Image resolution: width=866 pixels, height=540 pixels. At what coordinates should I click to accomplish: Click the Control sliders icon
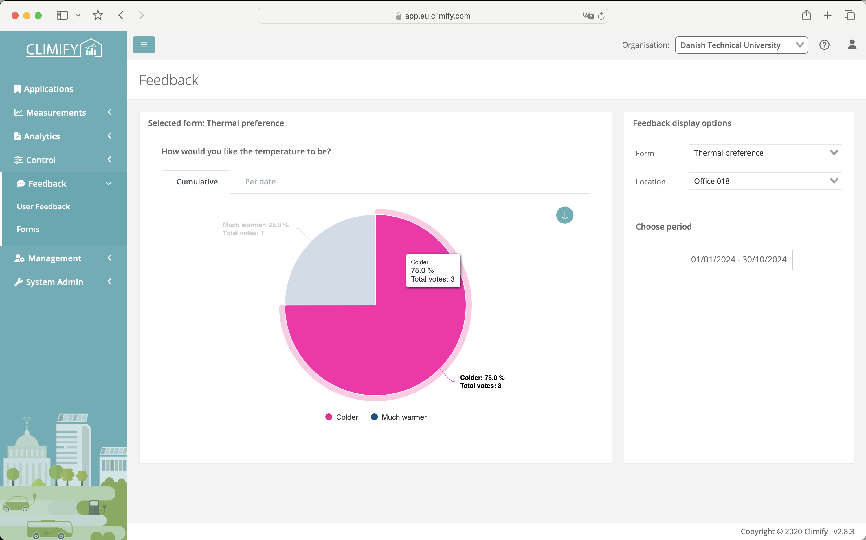[x=18, y=160]
